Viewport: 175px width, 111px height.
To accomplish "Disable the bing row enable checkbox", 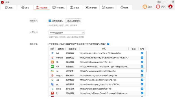I will pos(142,89).
